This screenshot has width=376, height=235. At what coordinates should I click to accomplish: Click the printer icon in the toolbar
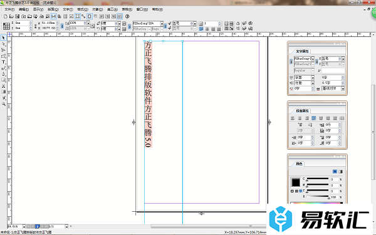41,16
